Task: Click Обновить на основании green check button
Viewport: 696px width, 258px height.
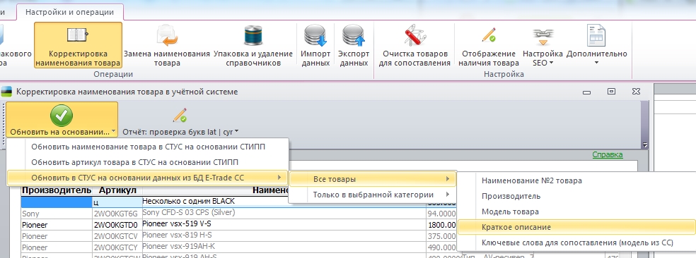Action: click(x=62, y=120)
